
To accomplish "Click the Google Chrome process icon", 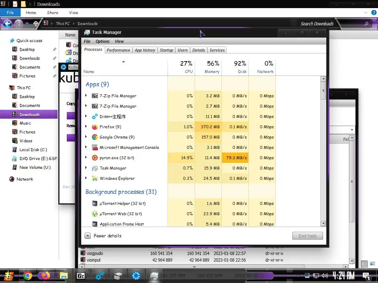I will pos(95,137).
